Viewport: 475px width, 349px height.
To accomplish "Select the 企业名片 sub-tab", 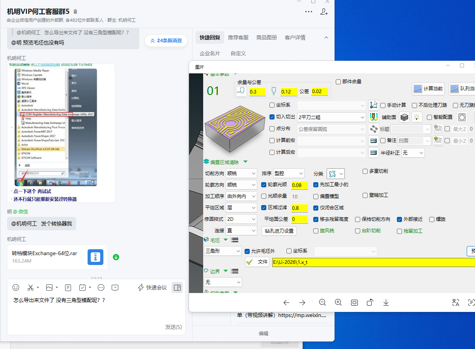I will (210, 53).
